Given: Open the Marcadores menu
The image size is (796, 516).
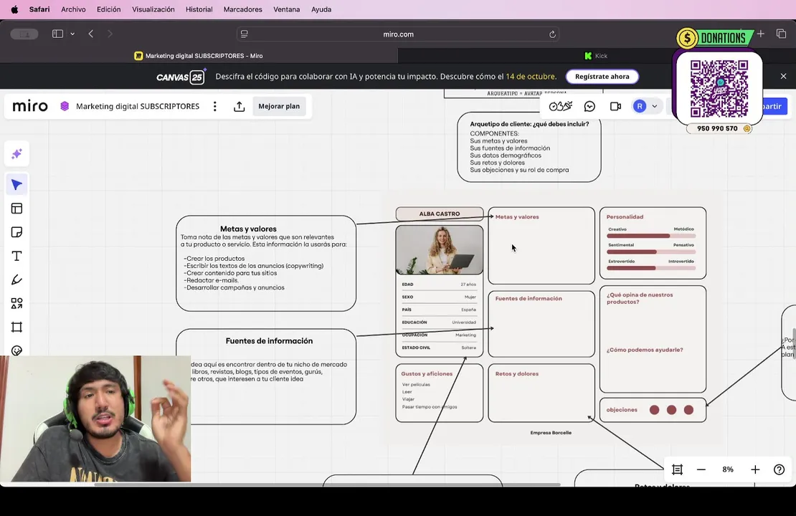Looking at the screenshot, I should (x=242, y=9).
